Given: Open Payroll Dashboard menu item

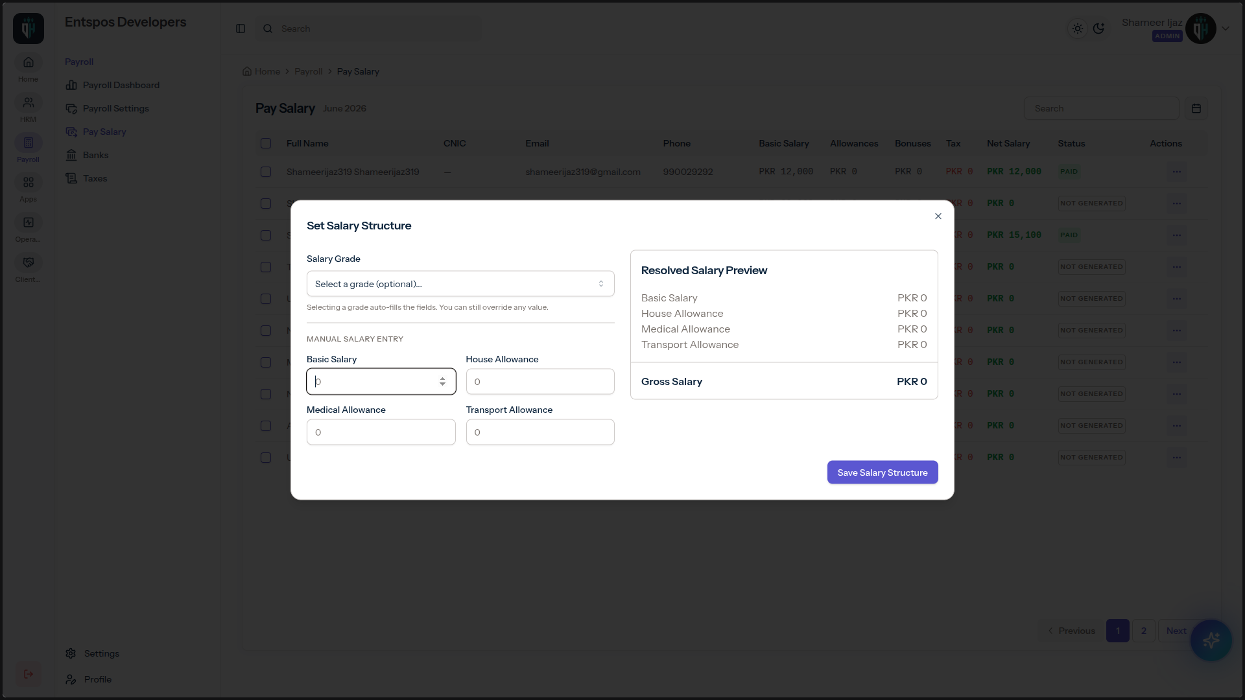Looking at the screenshot, I should pos(121,85).
